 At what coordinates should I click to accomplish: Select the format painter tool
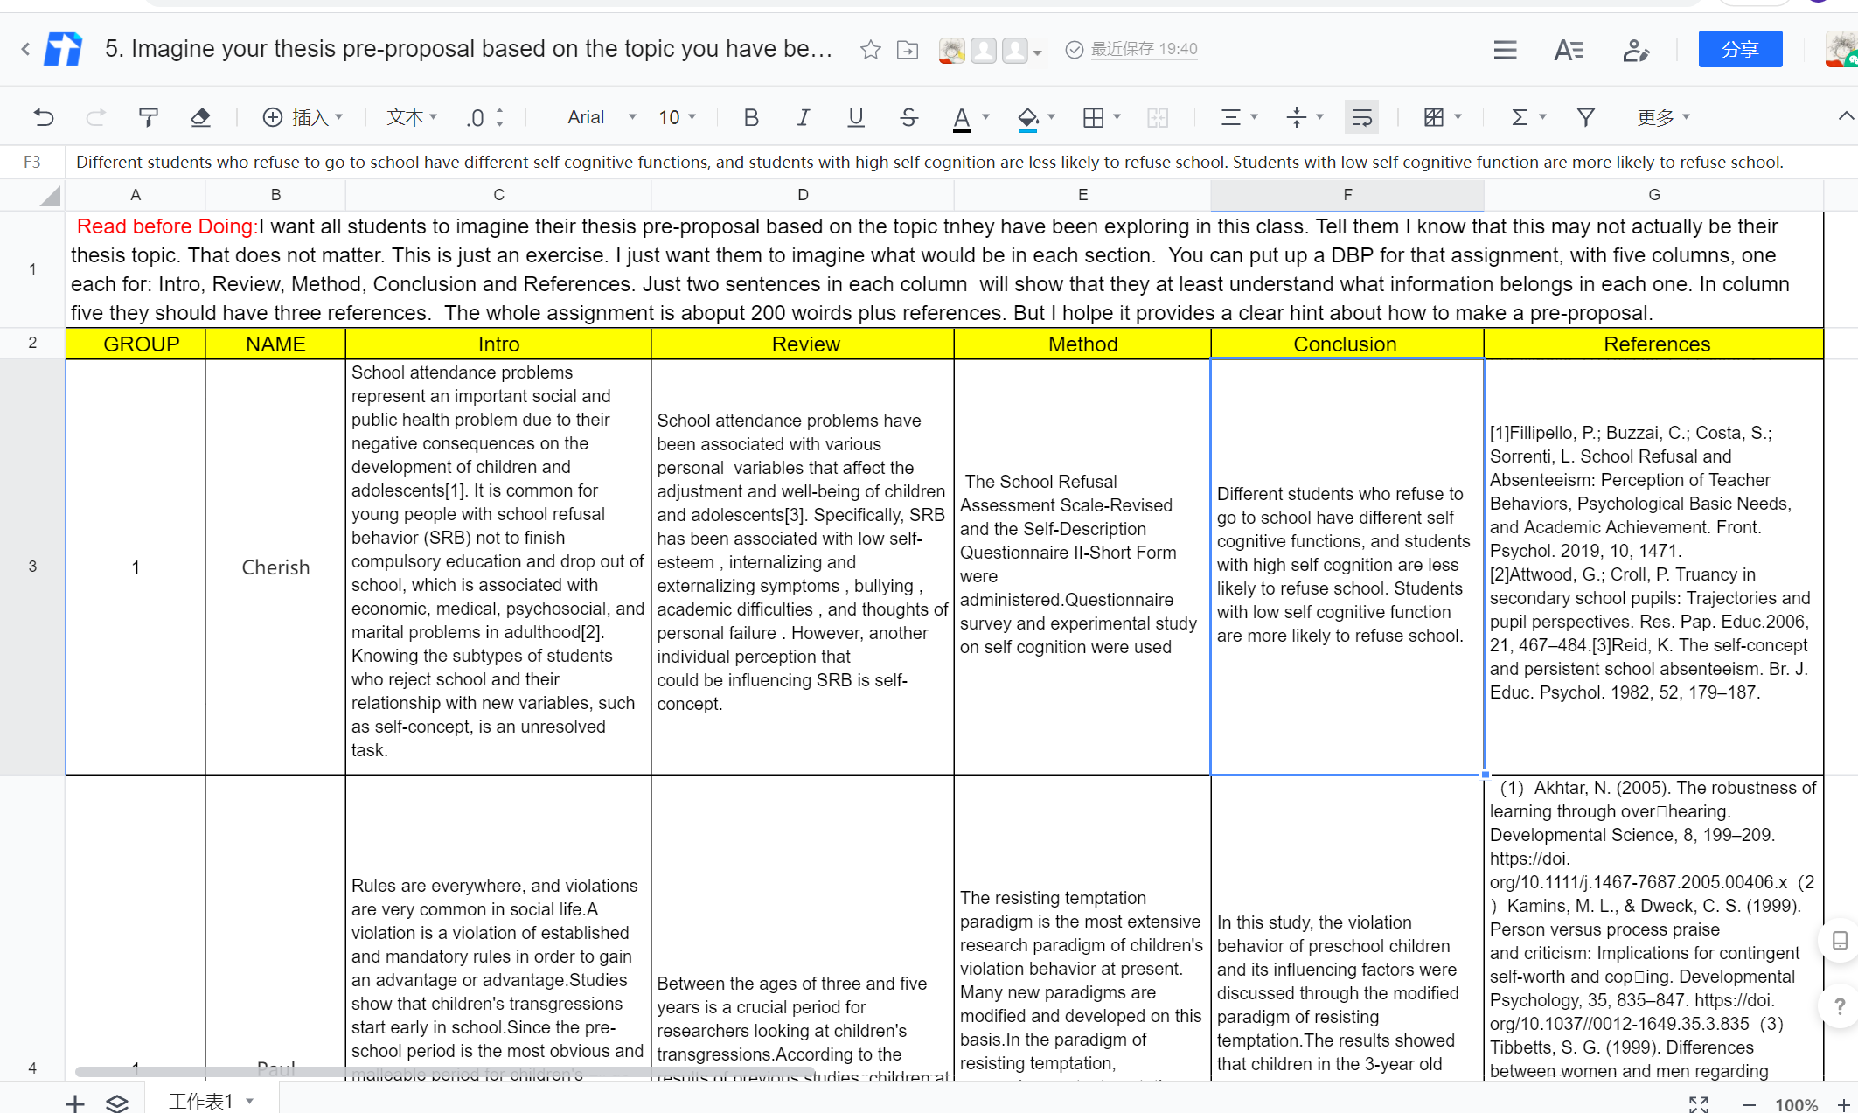coord(149,117)
